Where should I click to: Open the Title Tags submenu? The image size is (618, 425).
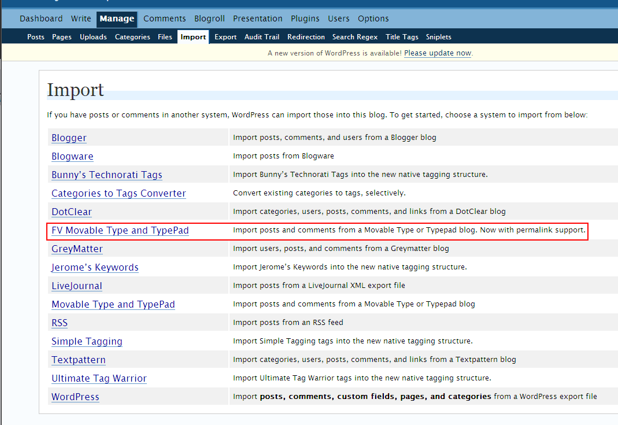(402, 36)
